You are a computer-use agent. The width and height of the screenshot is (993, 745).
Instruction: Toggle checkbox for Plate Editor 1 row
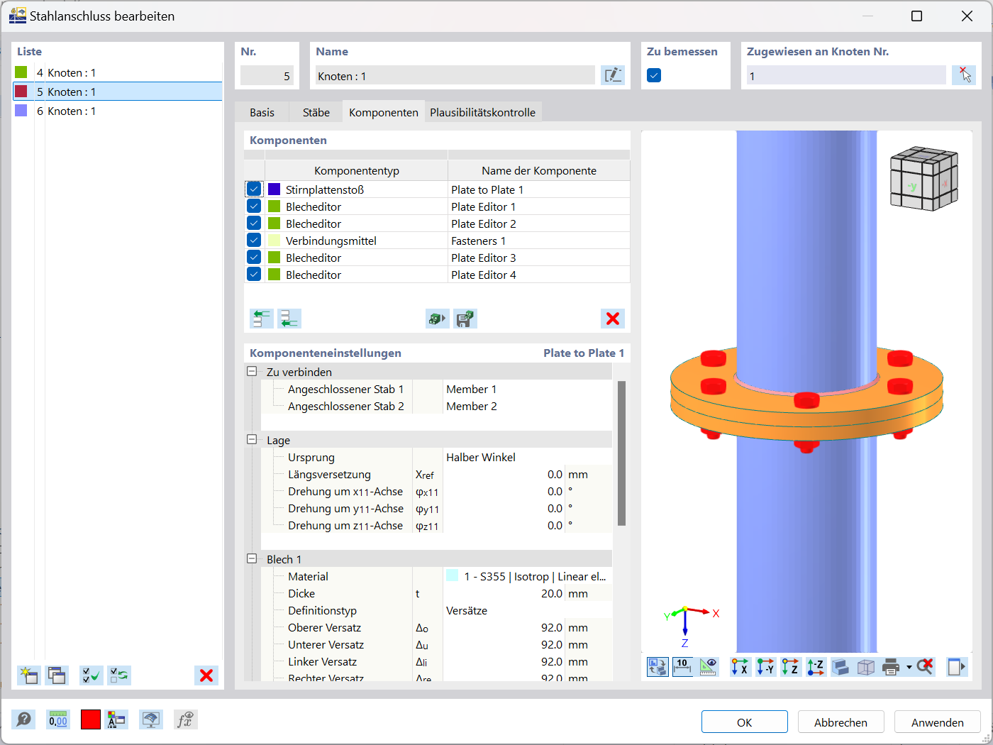254,206
